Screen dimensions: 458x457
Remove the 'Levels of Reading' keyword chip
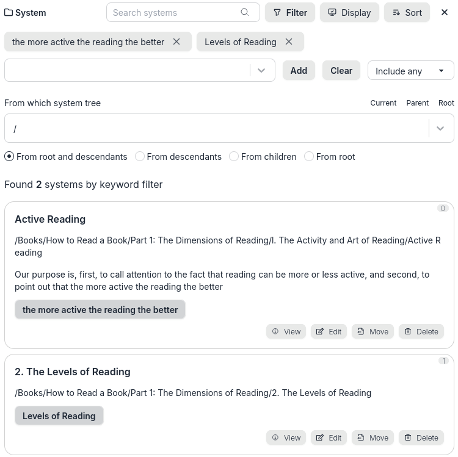(x=289, y=41)
